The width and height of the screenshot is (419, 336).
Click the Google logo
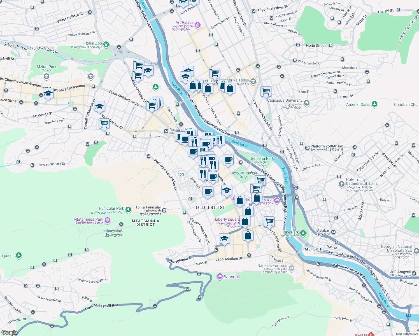[9, 332]
